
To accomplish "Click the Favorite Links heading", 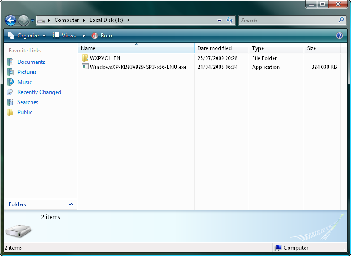I will coord(25,51).
